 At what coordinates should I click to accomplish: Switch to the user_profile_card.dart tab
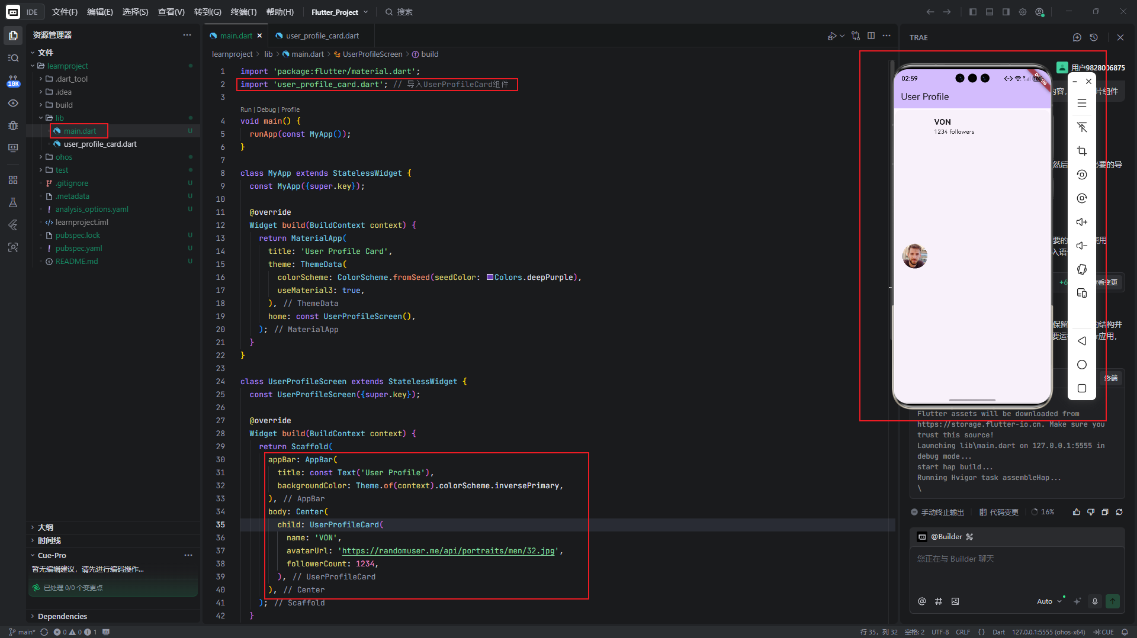(322, 36)
